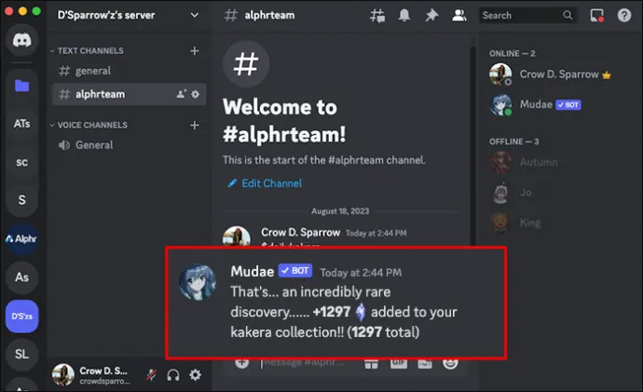
Task: Open the inbox icon
Action: point(596,16)
